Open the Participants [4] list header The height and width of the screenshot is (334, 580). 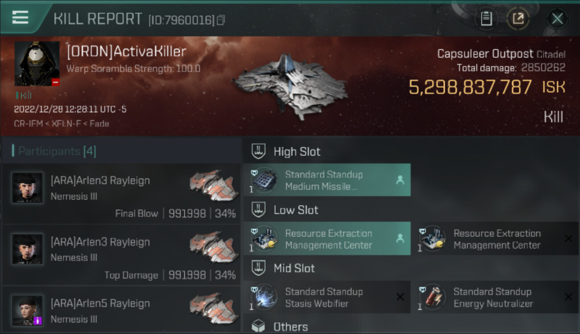[x=54, y=151]
